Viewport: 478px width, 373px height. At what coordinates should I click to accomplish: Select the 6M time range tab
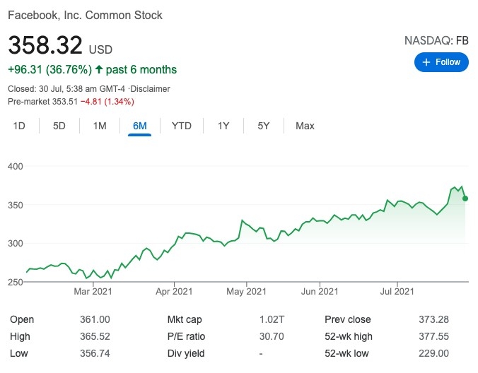pos(139,126)
